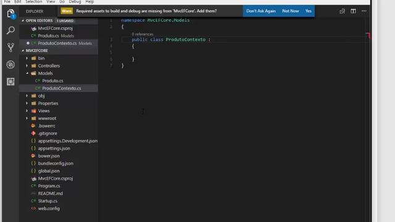Click the .gitignore git file icon
Screen dimensions: 395x222
click(33, 133)
